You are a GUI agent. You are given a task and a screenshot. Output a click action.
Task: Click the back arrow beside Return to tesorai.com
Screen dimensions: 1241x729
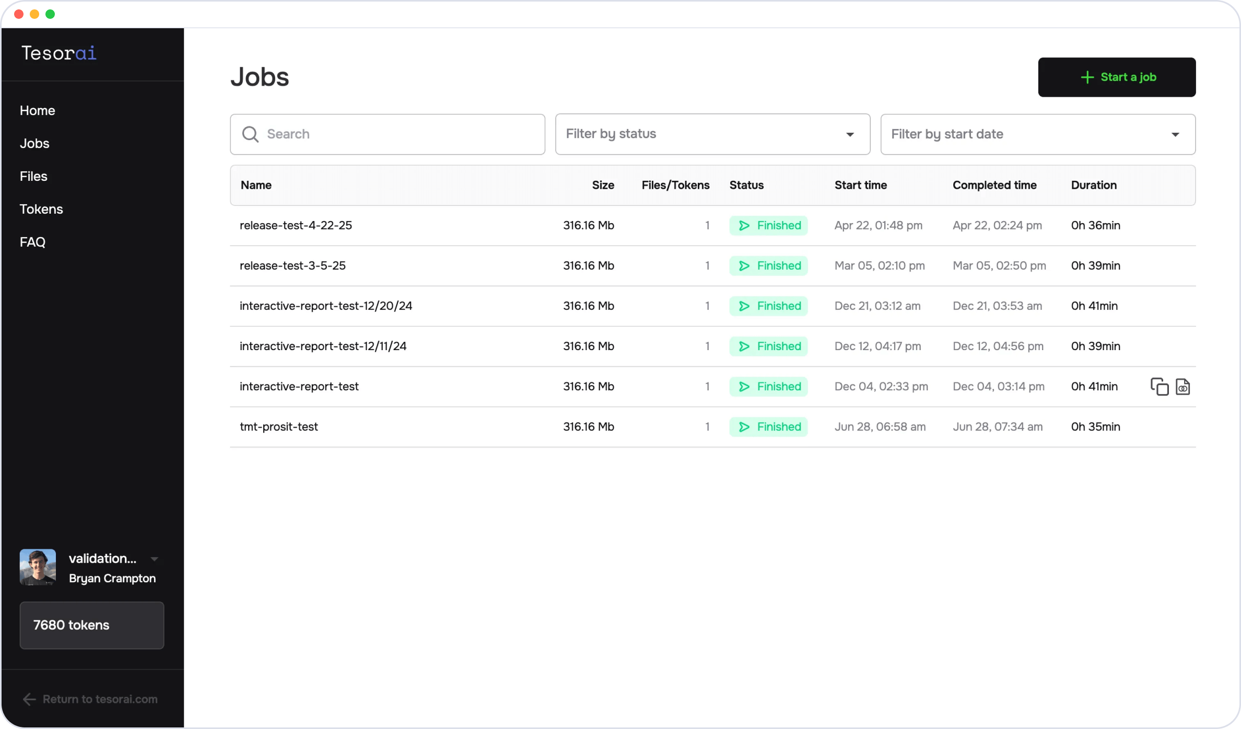pos(29,699)
